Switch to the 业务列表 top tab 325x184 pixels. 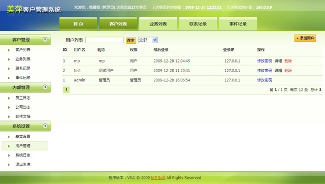pyautogui.click(x=158, y=24)
